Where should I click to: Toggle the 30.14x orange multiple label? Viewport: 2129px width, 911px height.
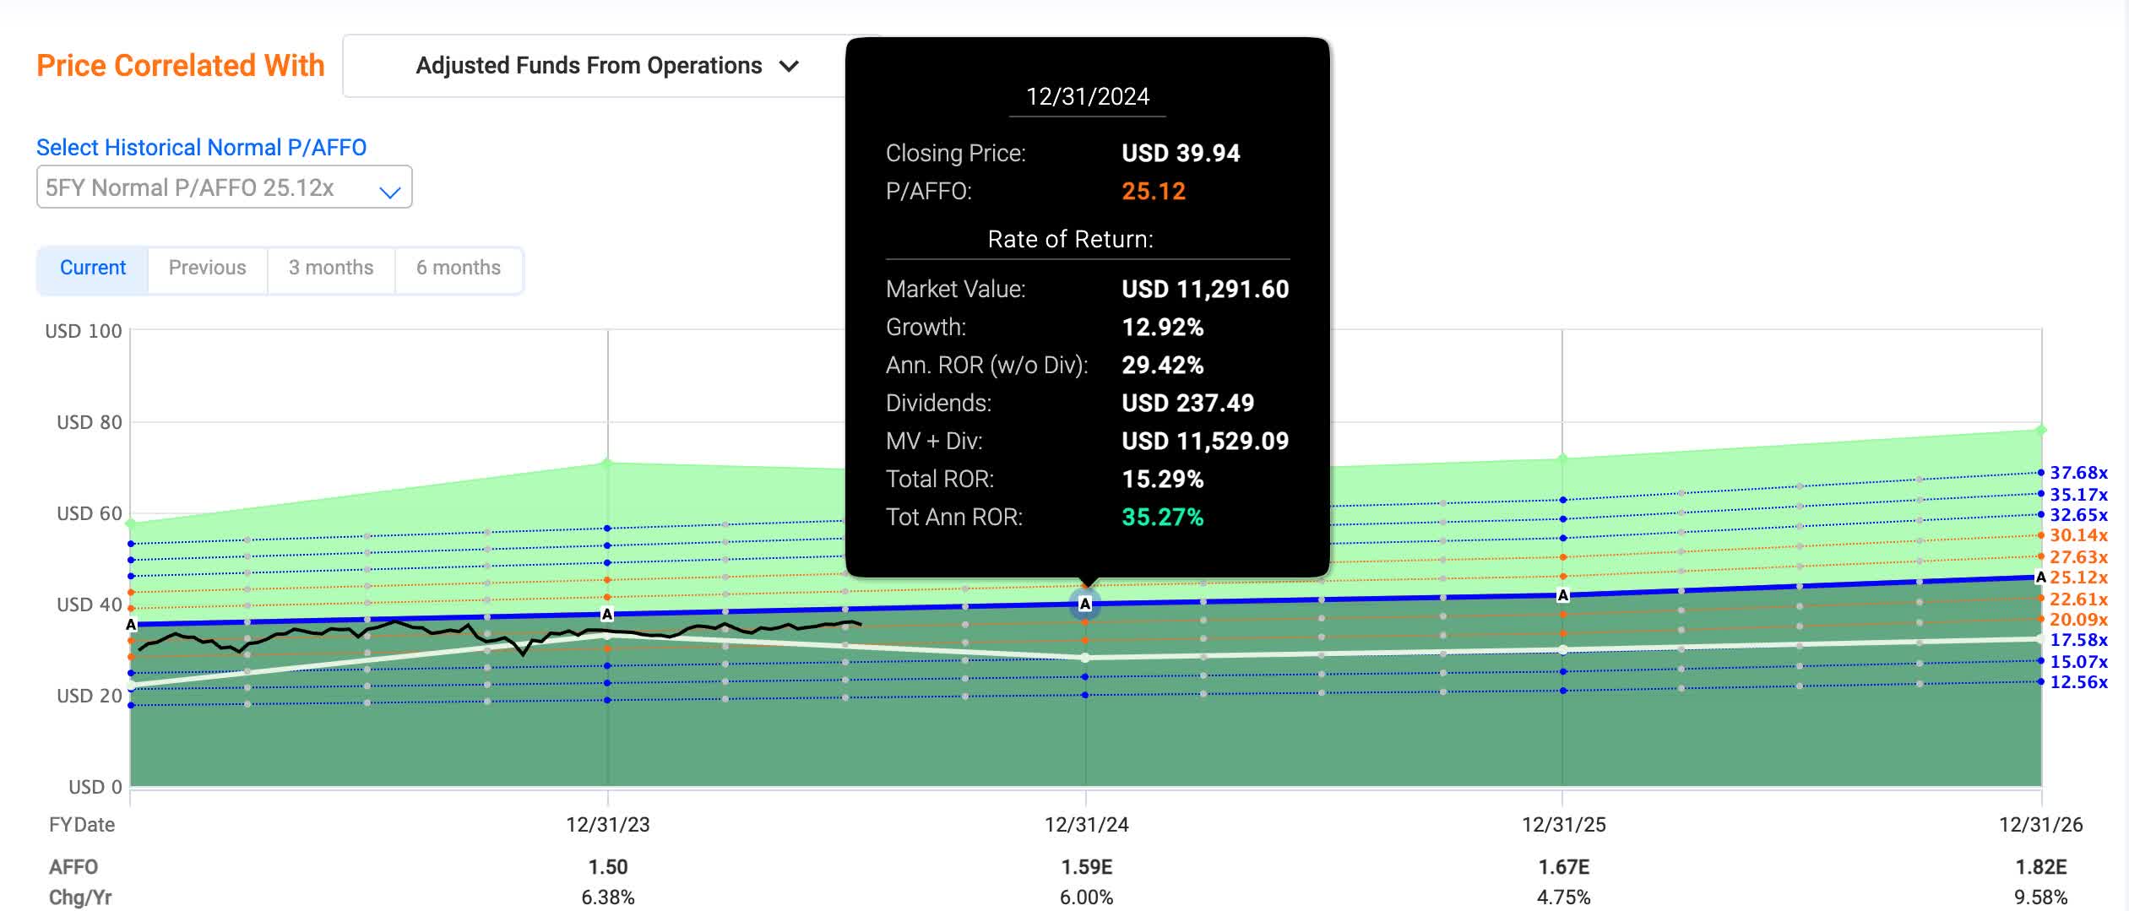tap(2077, 535)
